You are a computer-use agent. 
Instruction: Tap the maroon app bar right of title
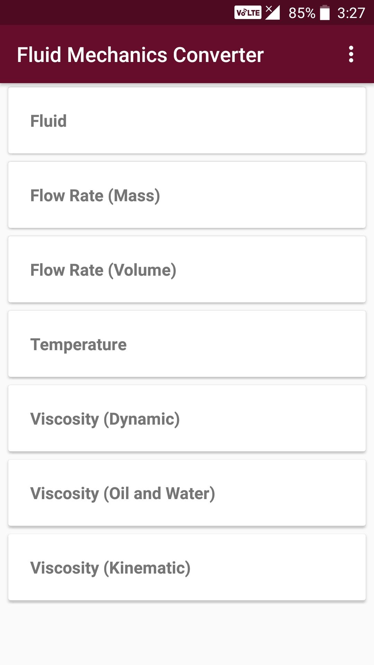[303, 54]
